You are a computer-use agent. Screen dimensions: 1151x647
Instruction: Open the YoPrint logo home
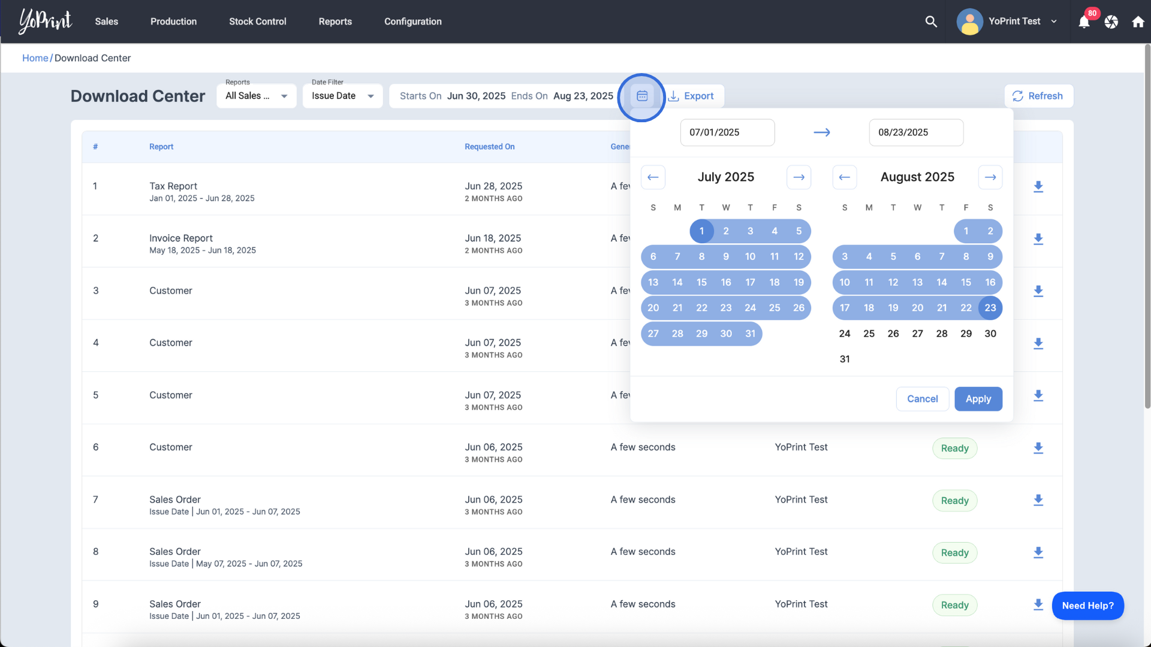click(x=46, y=21)
